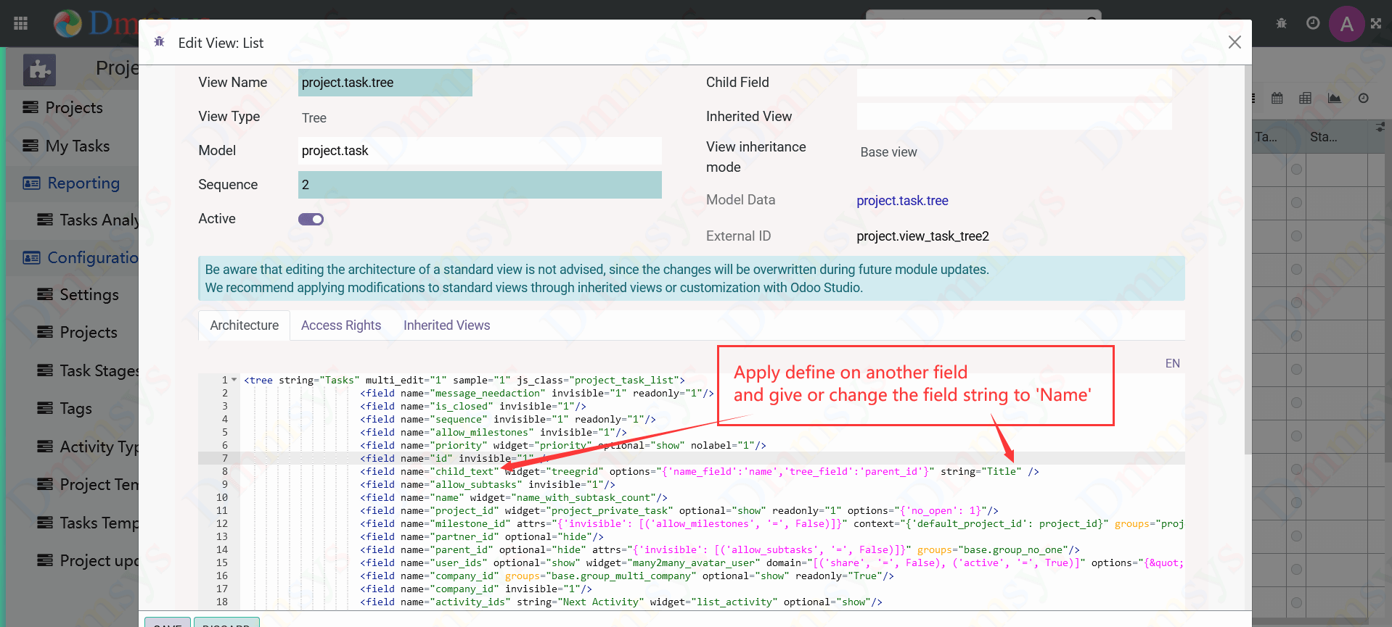Click the icon beside Settings
The width and height of the screenshot is (1392, 627).
point(45,294)
